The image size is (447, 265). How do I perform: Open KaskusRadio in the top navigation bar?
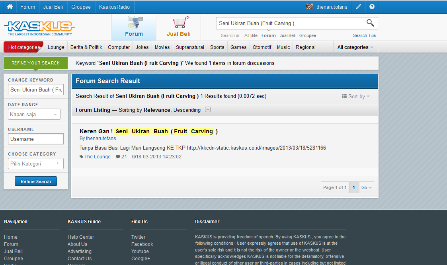[114, 7]
